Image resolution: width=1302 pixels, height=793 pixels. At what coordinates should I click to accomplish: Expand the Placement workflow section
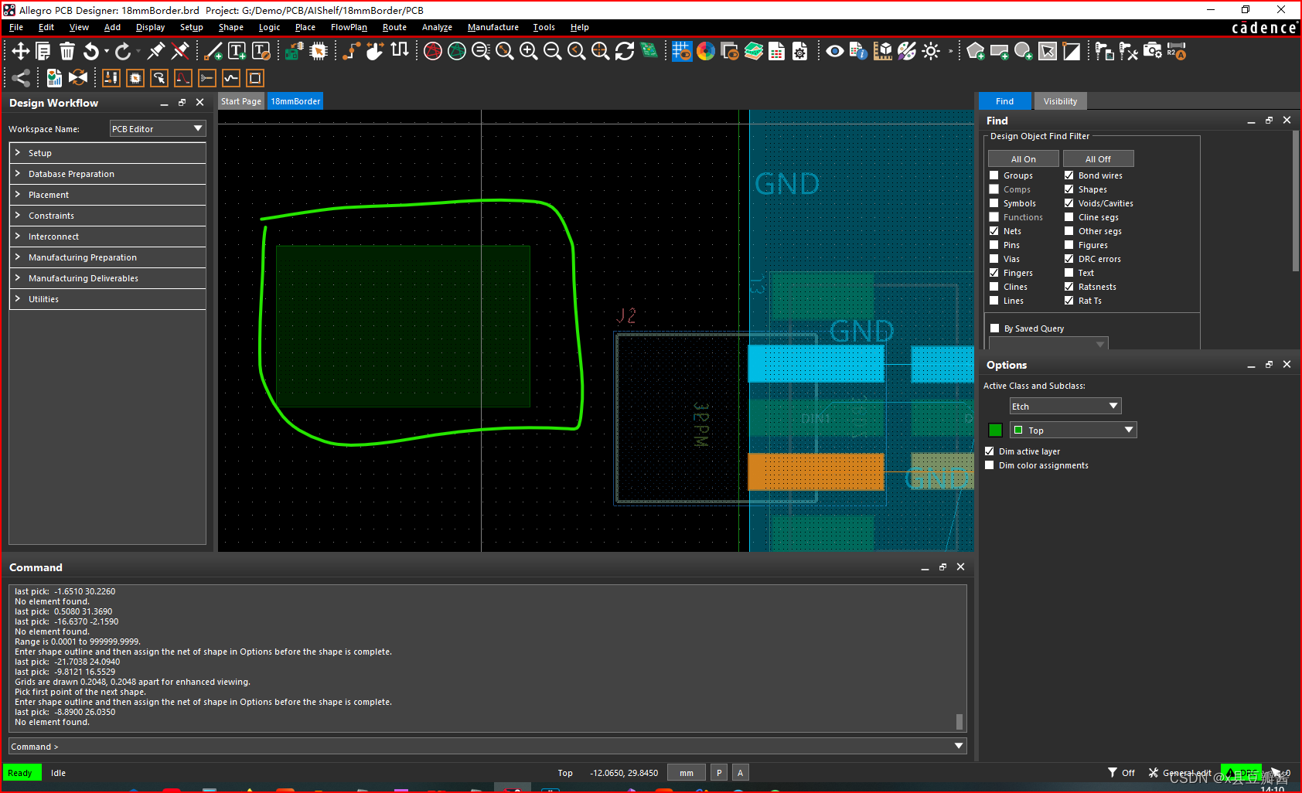coord(107,195)
